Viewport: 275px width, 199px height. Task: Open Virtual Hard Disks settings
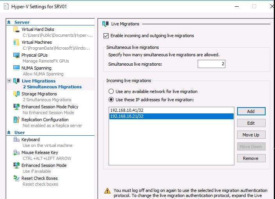point(38,29)
